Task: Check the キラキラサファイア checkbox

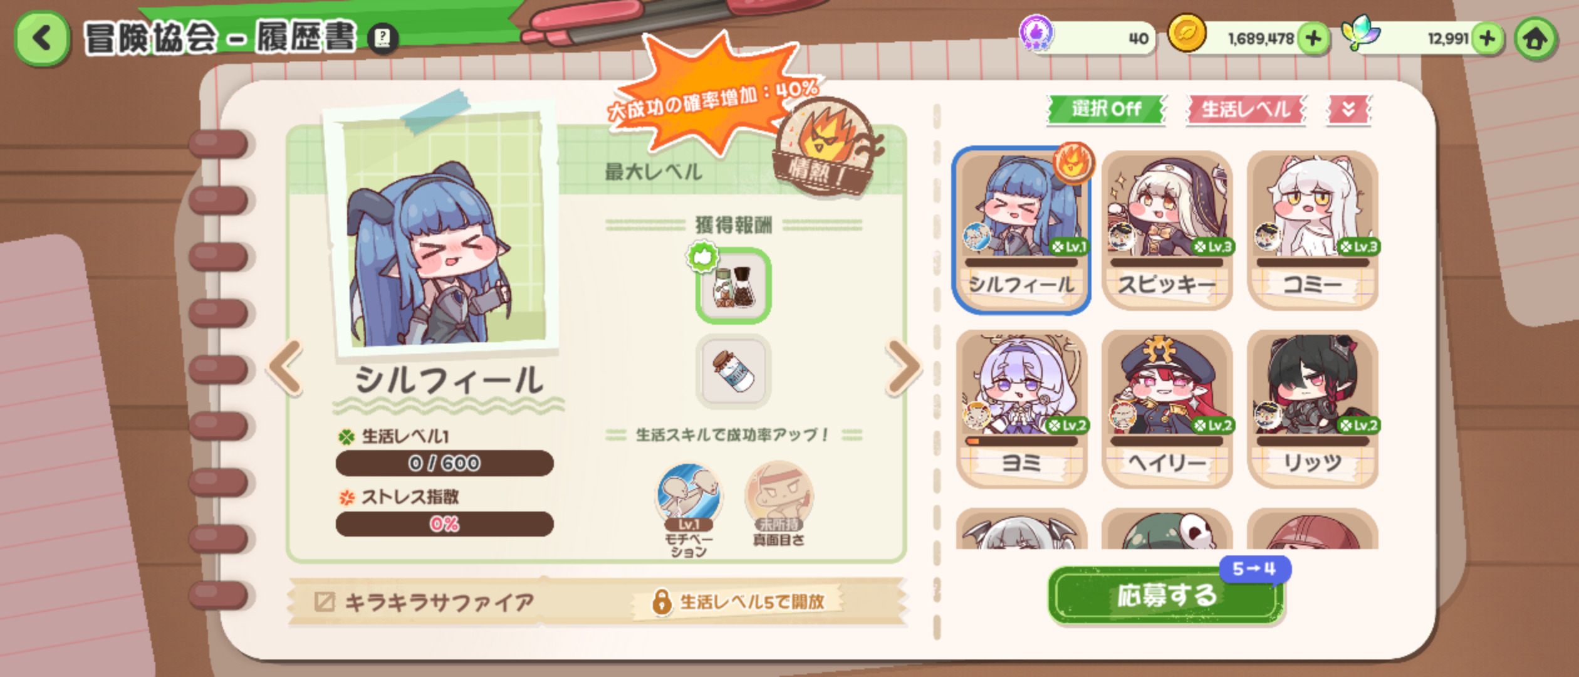Action: [x=325, y=602]
